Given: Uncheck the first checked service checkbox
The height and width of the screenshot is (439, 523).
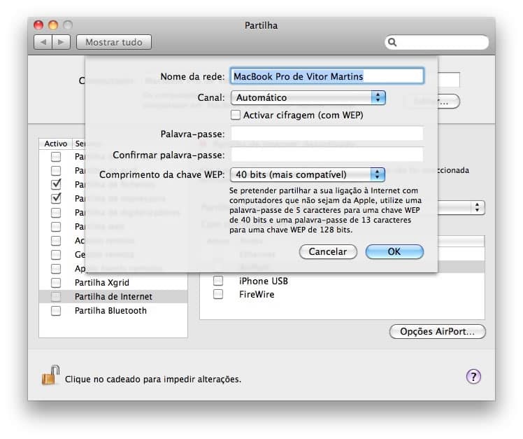Looking at the screenshot, I should [x=56, y=184].
